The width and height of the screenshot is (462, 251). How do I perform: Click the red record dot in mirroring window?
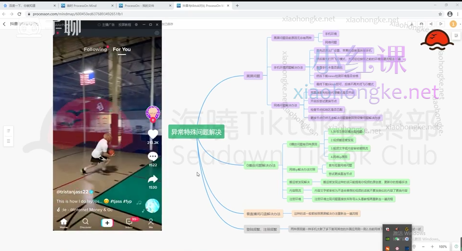58,33
